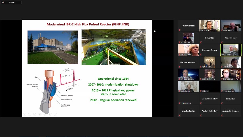
Task: Click the recording indicator label at top-left
Action: pyautogui.click(x=11, y=3)
